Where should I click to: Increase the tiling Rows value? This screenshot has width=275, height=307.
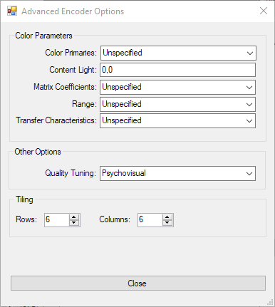point(74,217)
